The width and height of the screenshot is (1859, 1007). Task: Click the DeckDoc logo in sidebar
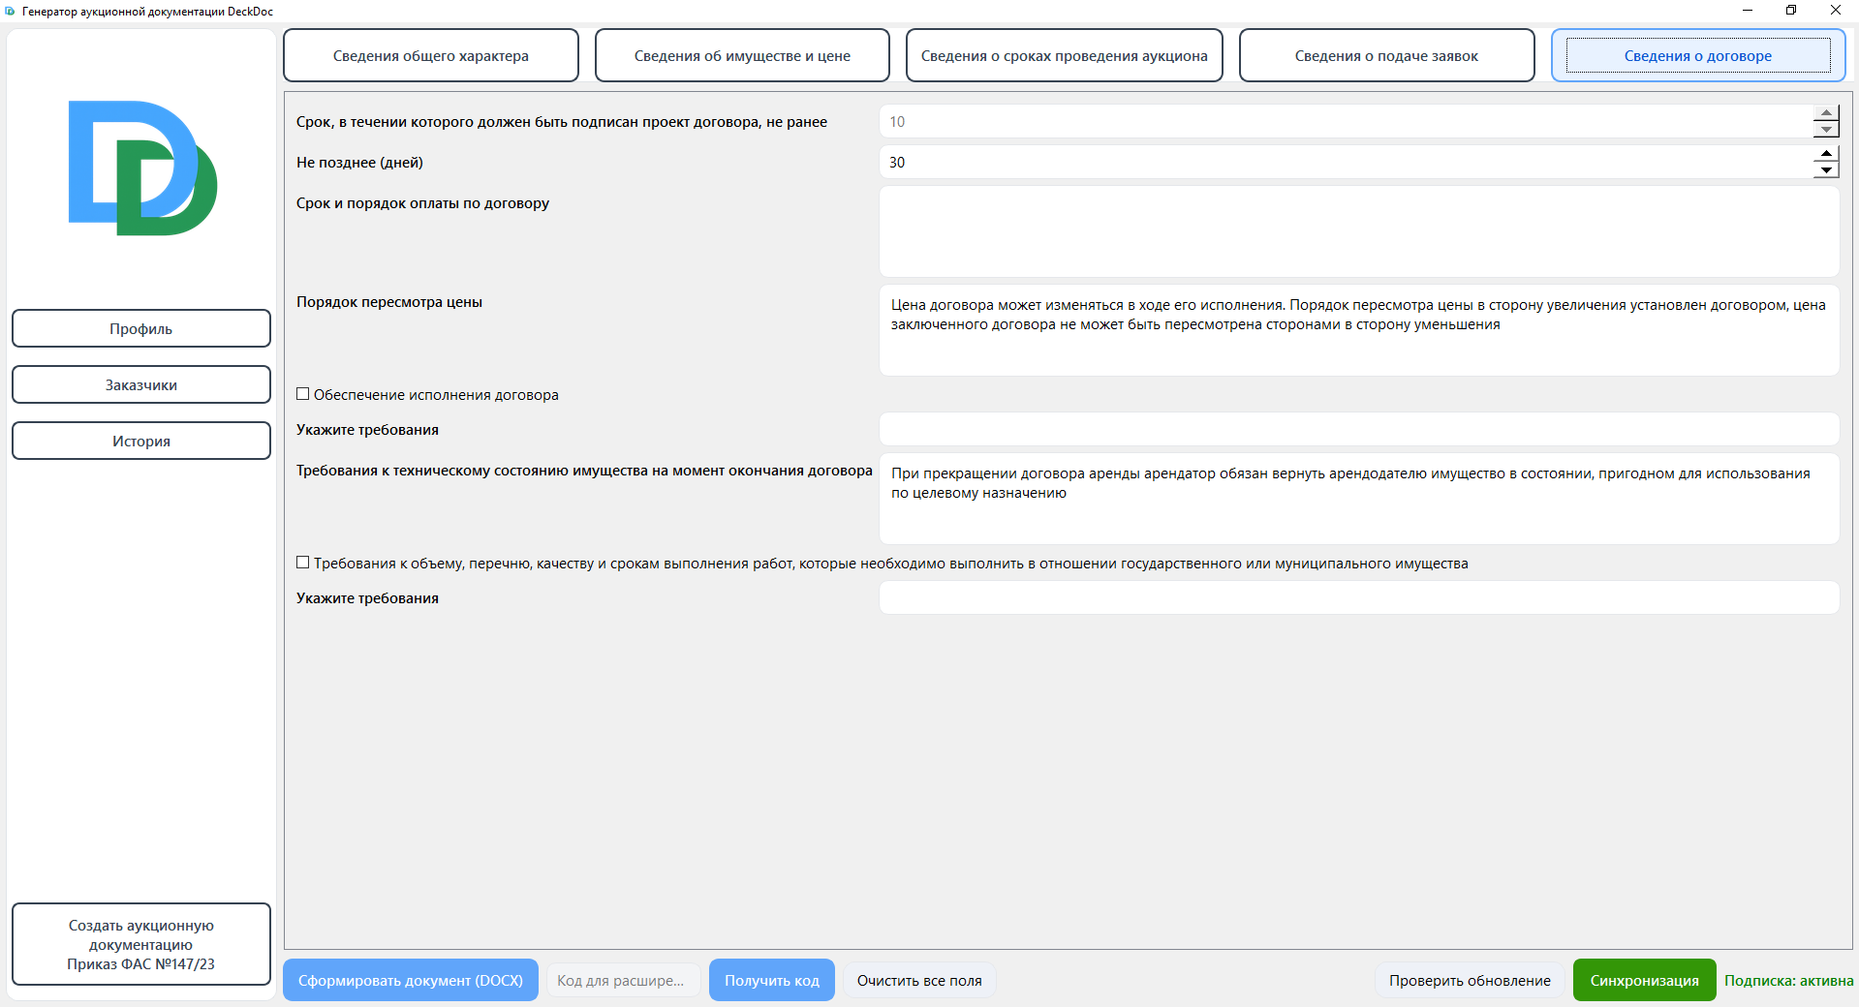(x=142, y=168)
